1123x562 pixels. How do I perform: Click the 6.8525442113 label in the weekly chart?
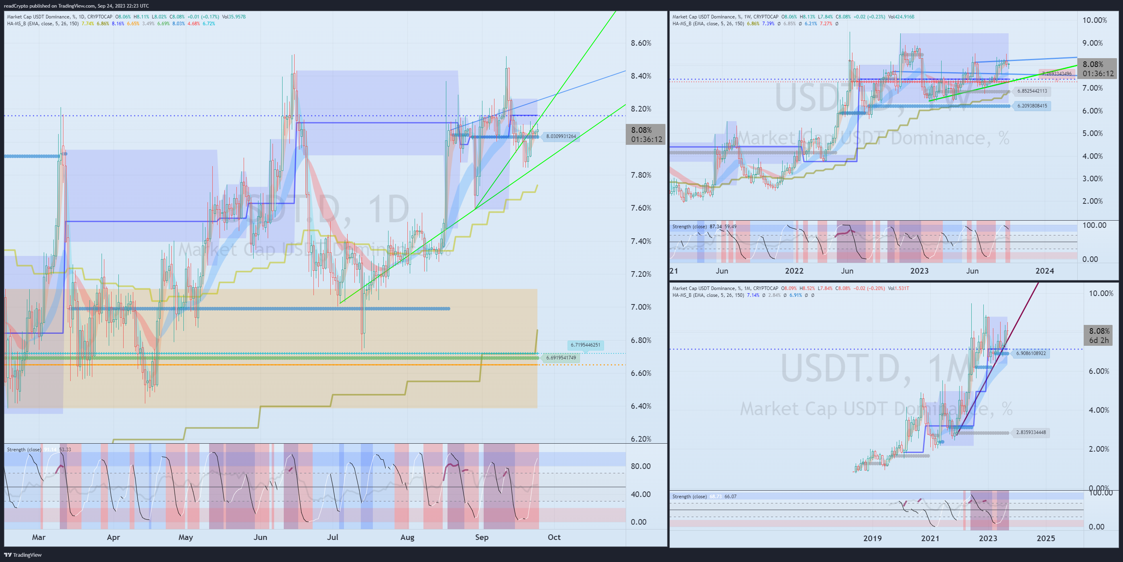click(1032, 91)
